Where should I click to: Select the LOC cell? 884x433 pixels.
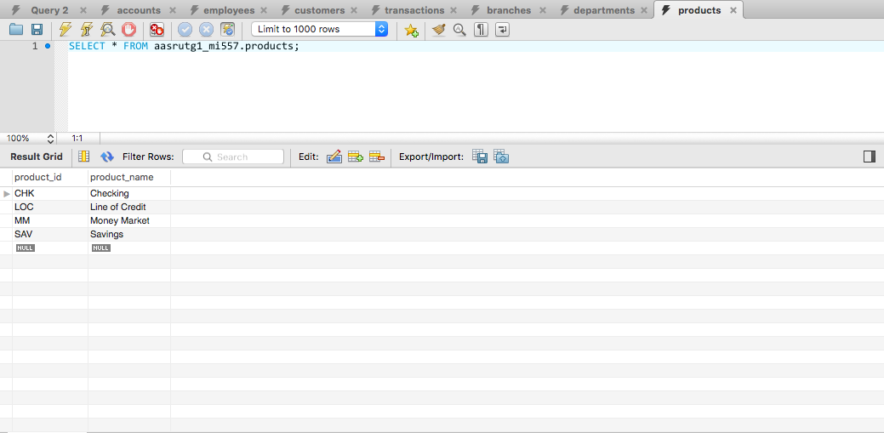50,207
